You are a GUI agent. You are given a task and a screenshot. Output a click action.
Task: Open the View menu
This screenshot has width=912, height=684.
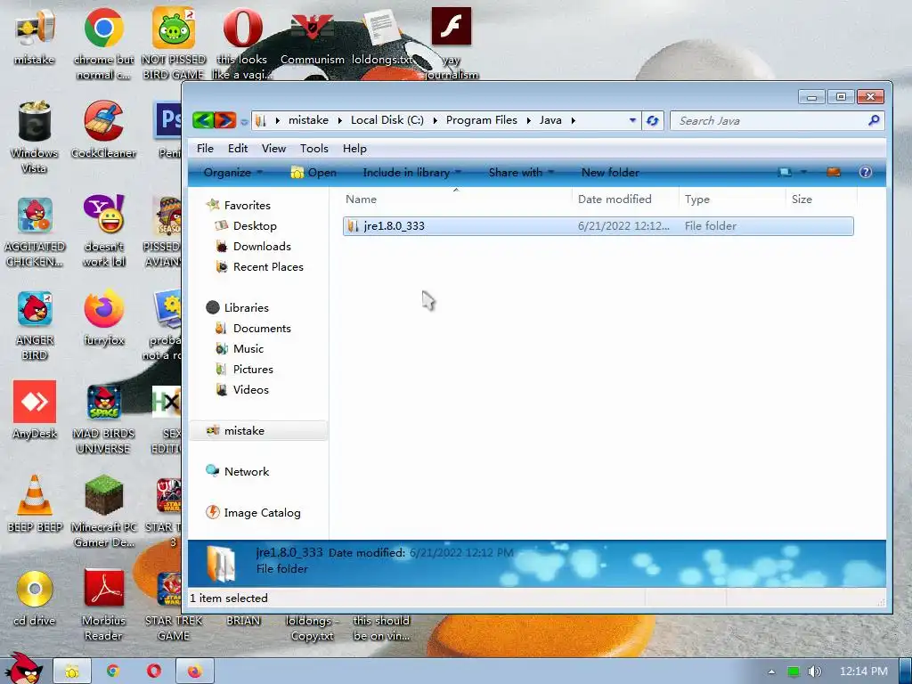click(273, 149)
